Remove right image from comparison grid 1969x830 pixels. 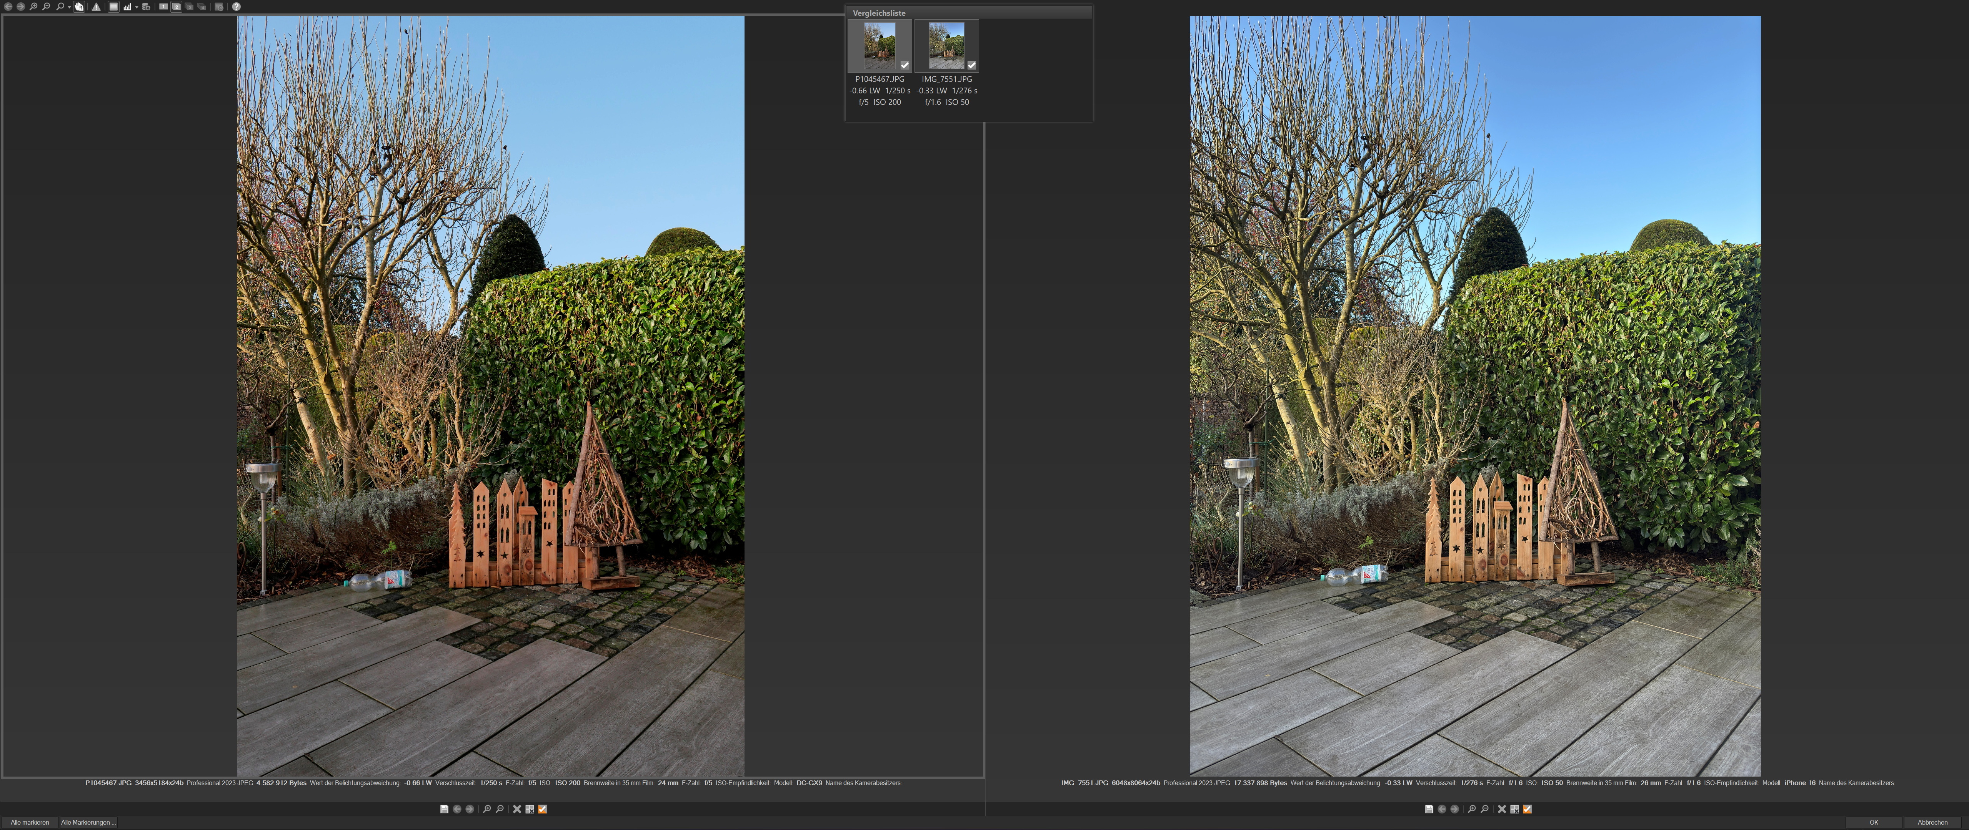point(1514,809)
